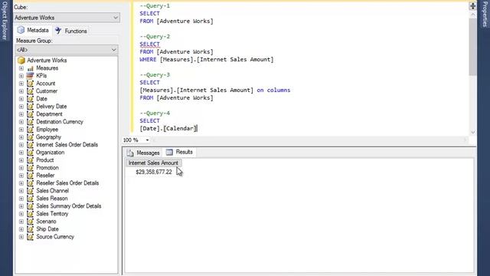Click the WHERE keyword in Query-2
This screenshot has width=490, height=276.
(x=148, y=60)
